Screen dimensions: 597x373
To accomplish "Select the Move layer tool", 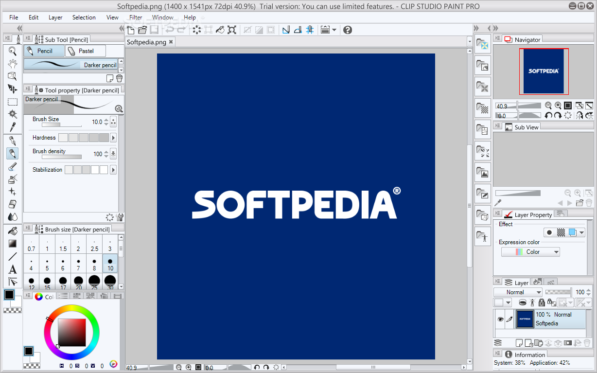I will coord(13,89).
